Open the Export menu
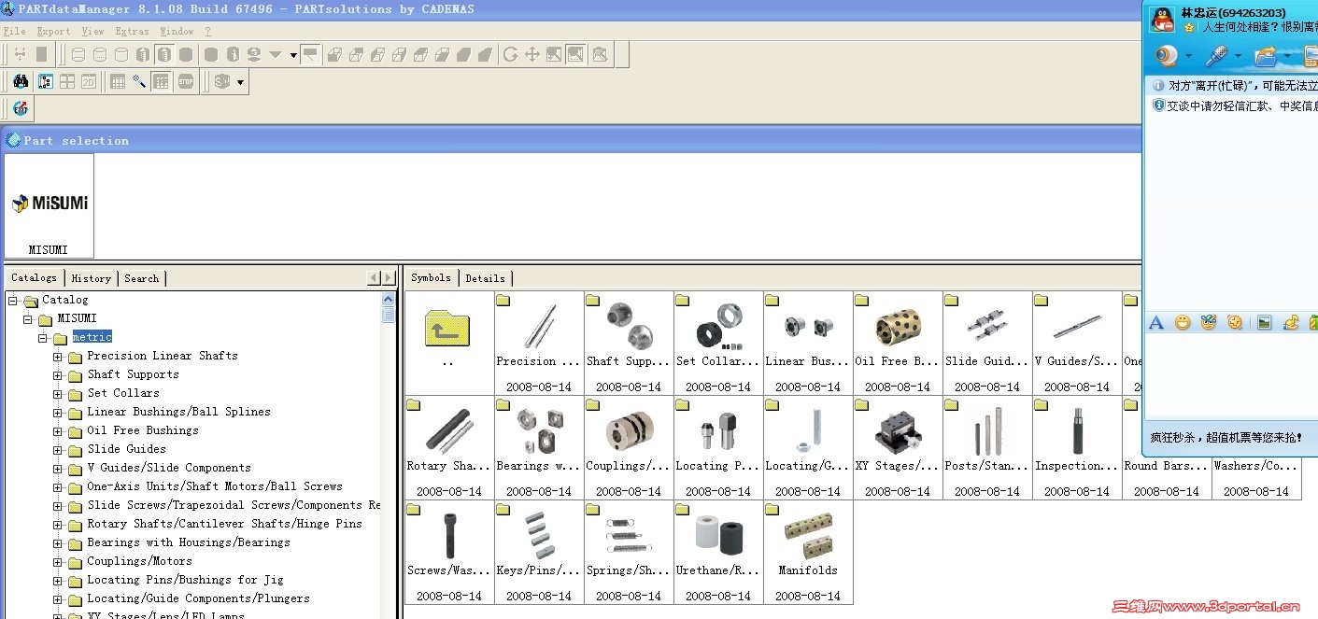 pos(53,31)
